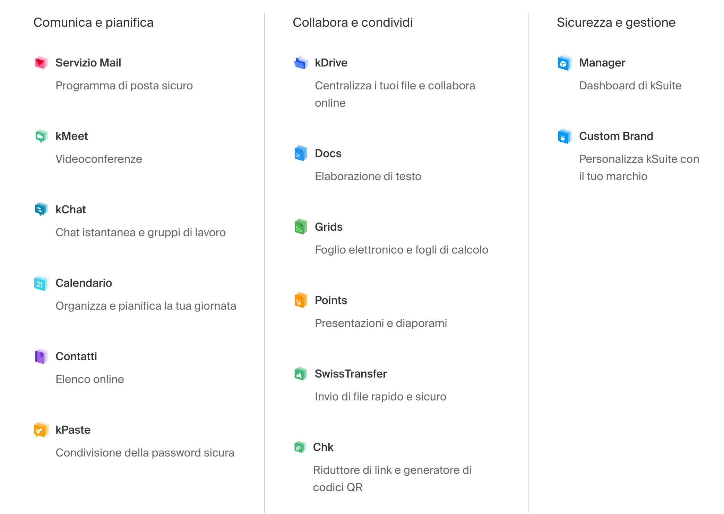
Task: Click the green Grids spreadsheet icon
Action: pos(301,227)
